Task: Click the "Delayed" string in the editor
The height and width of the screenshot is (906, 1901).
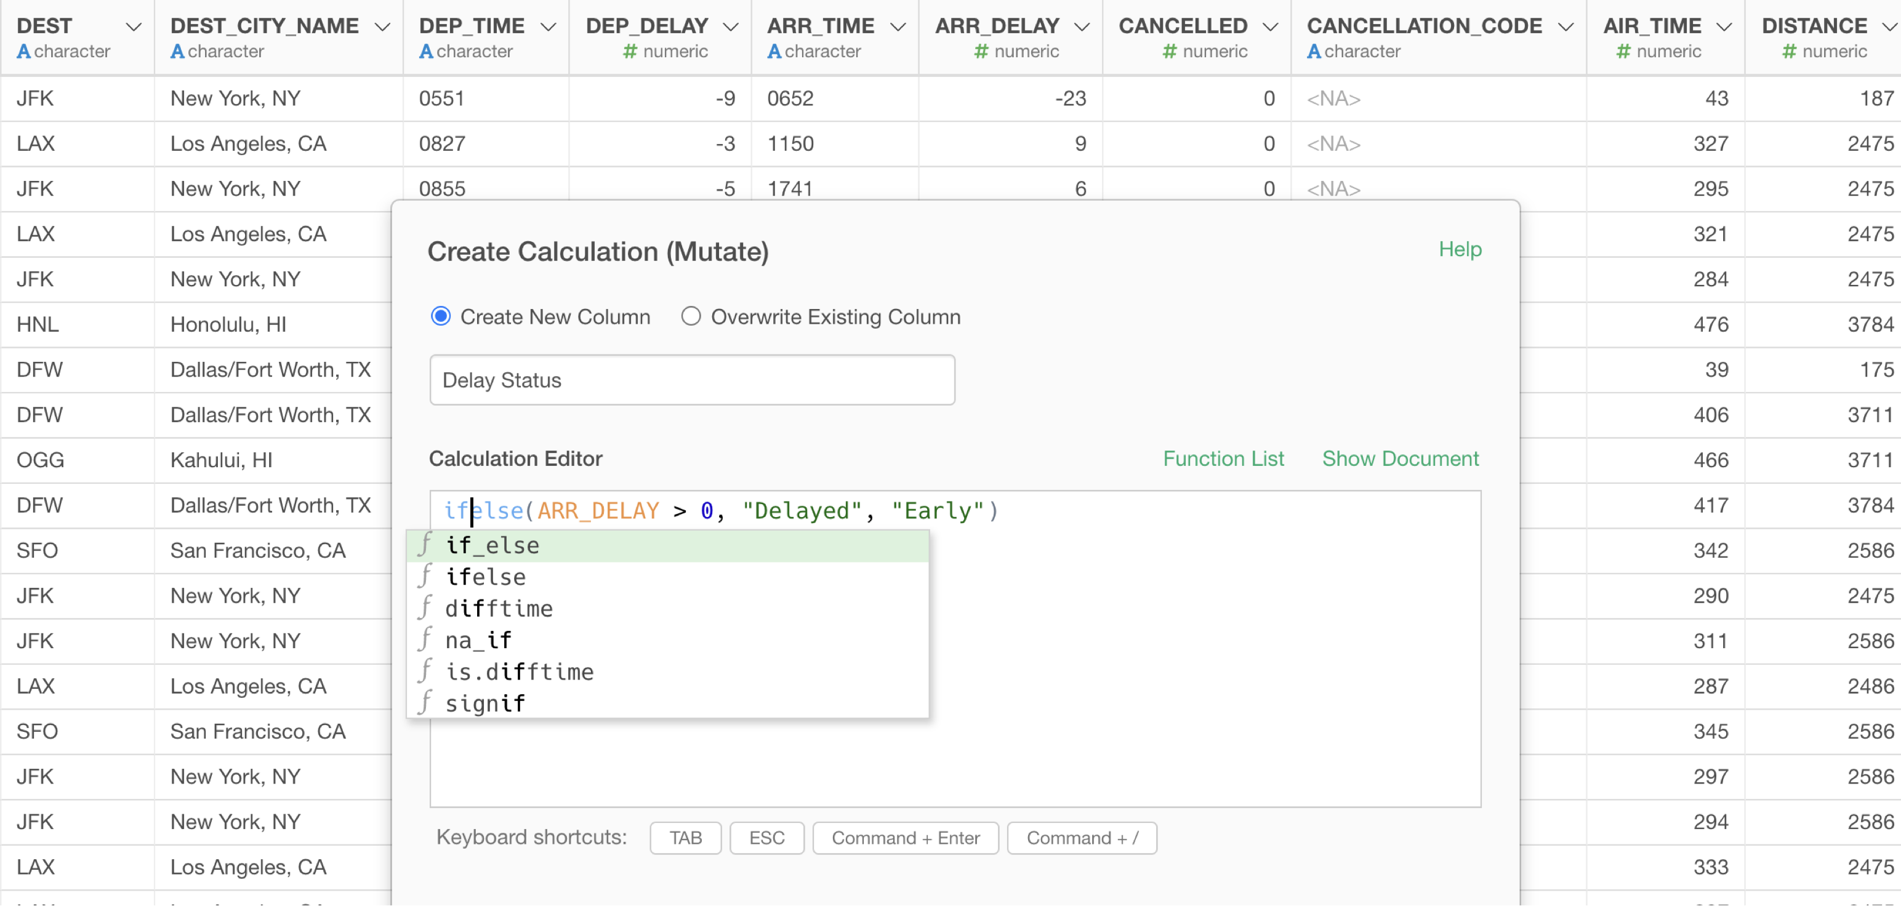Action: 802,510
